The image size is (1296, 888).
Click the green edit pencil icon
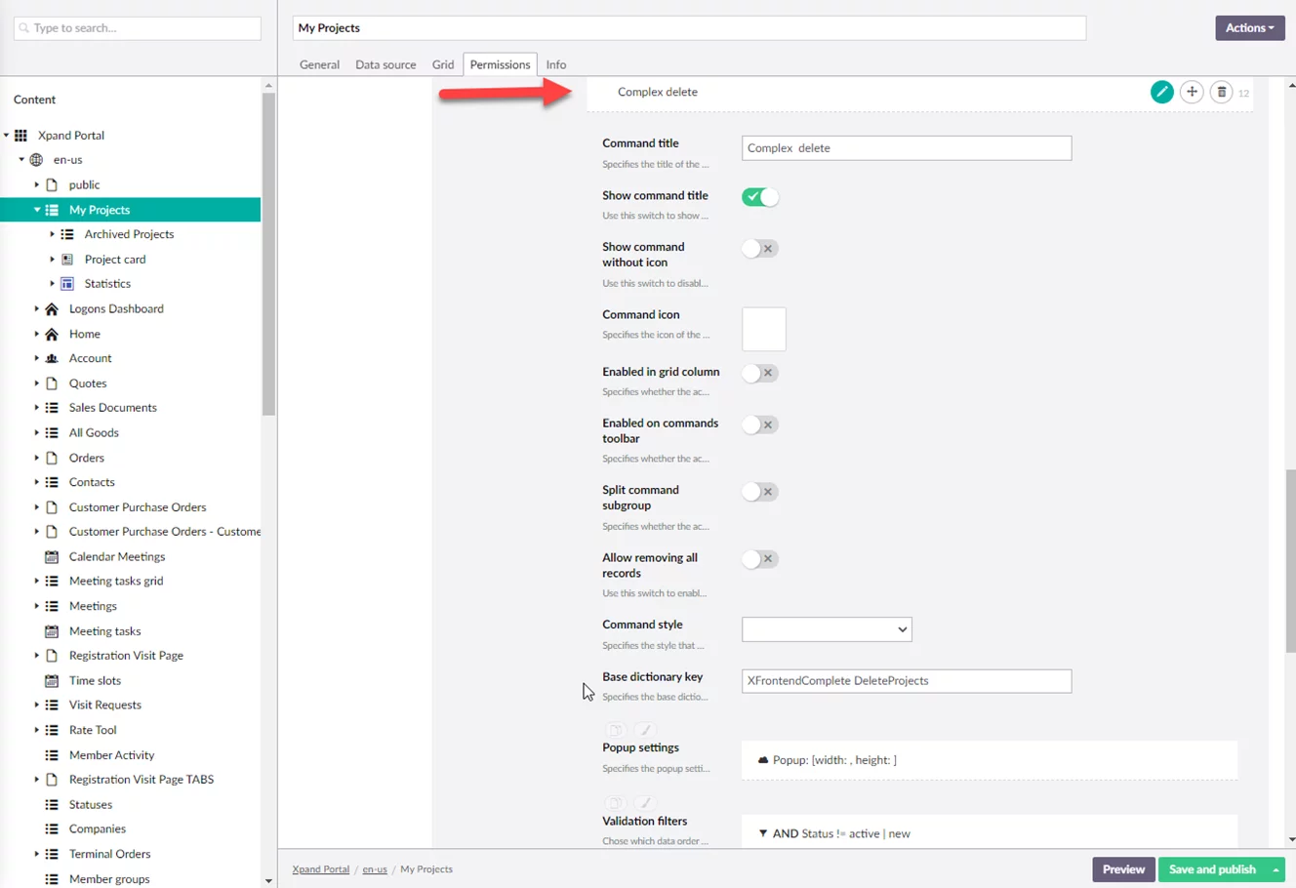pos(1161,92)
